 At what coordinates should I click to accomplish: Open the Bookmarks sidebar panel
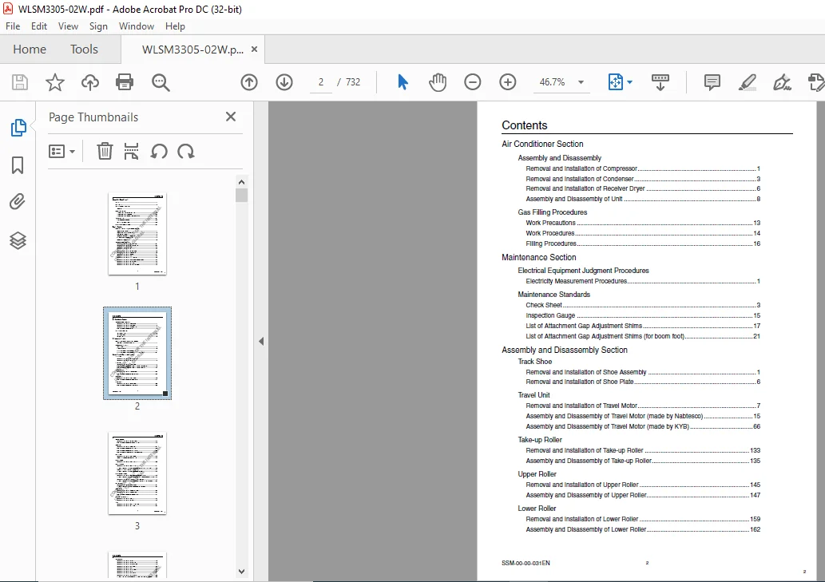(18, 165)
